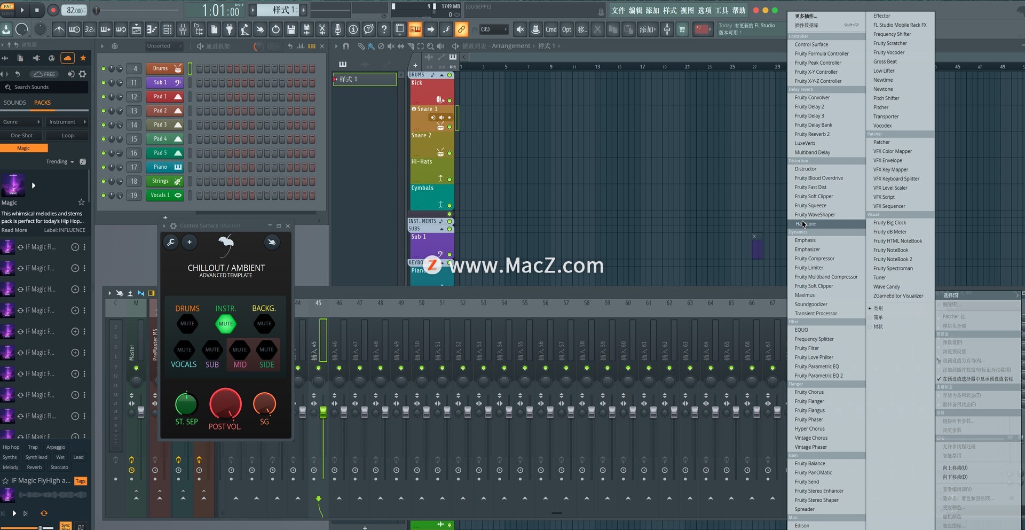Open the Genre filter dropdown
This screenshot has height=530, width=1025.
(21, 122)
